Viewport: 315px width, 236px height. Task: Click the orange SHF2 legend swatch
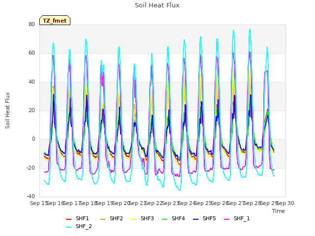tap(103, 219)
